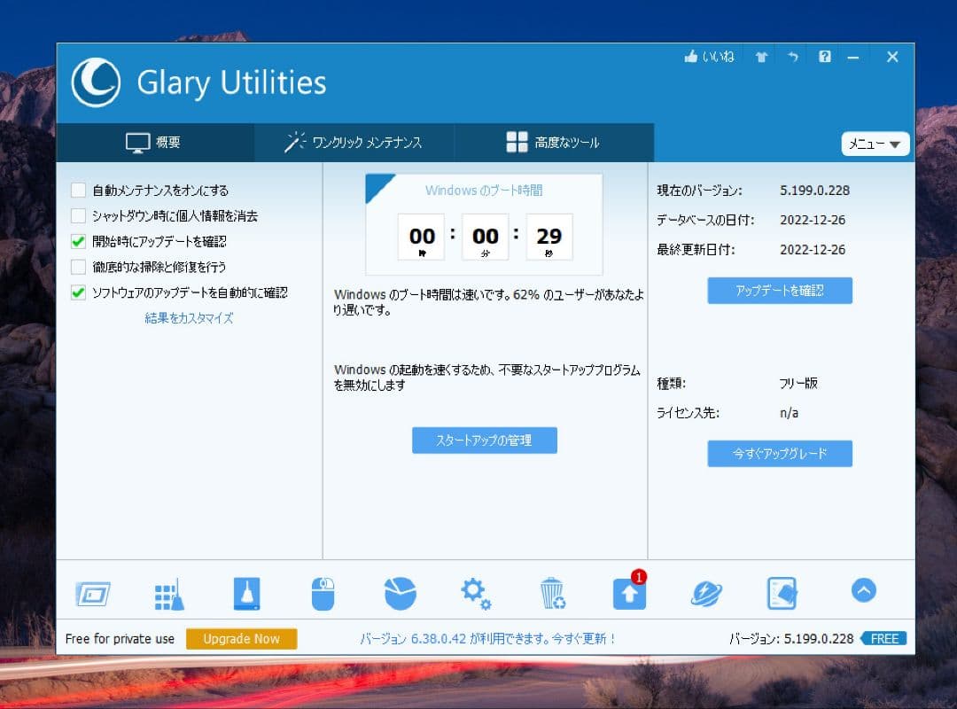Open software updates with notification badge
Viewport: 957px width, 709px height.
click(629, 592)
